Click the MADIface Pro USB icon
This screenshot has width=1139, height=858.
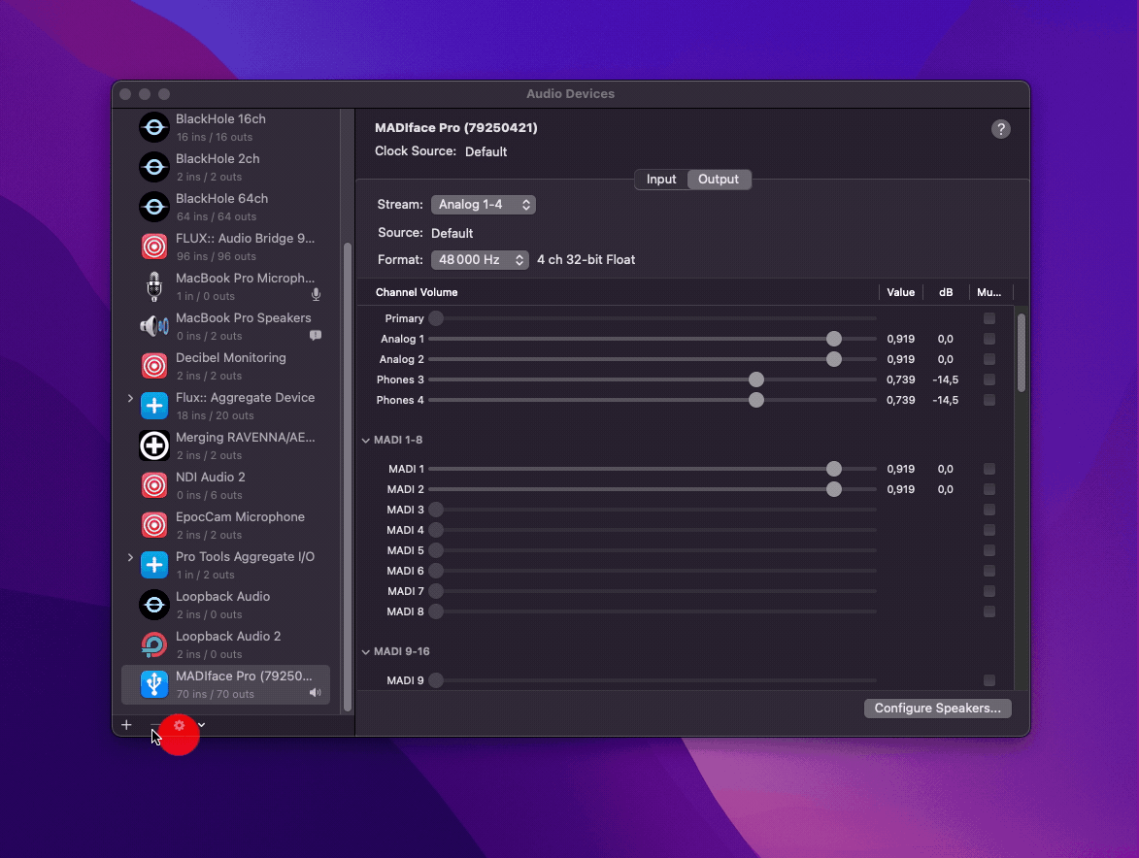pos(154,684)
